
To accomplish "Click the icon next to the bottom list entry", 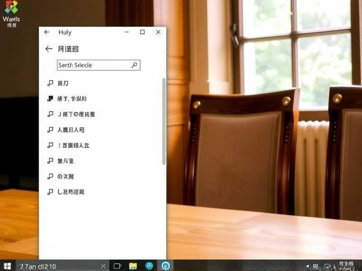I will coord(50,192).
